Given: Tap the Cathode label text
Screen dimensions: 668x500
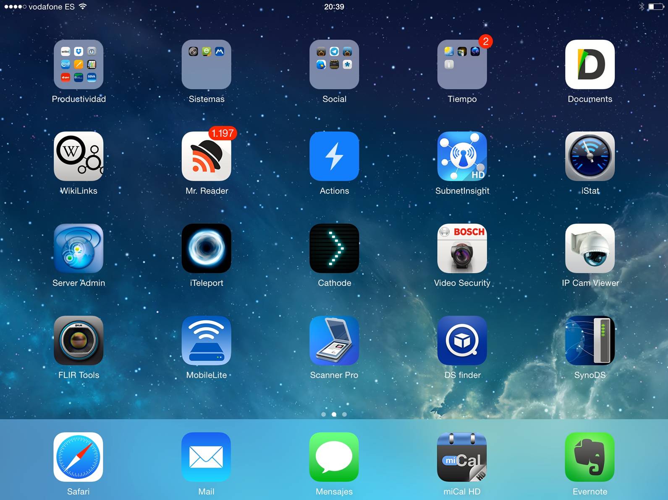Looking at the screenshot, I should [x=335, y=283].
